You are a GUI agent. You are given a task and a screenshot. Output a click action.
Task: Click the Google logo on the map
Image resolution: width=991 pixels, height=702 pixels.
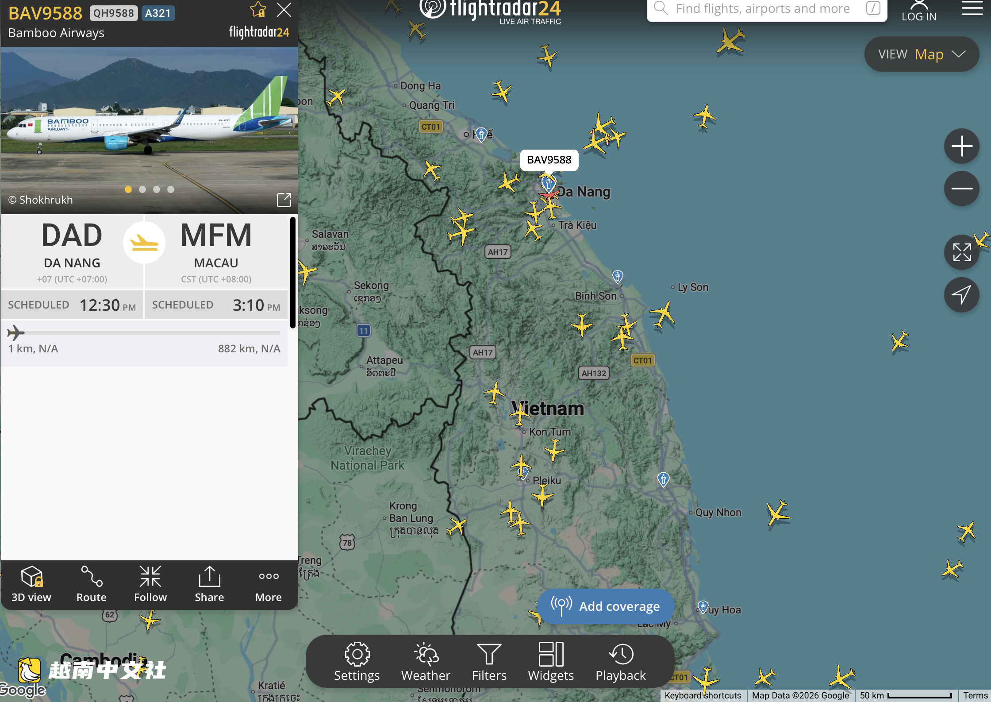(23, 690)
